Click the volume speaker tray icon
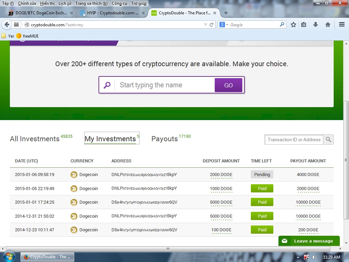This screenshot has width=349, height=262. pos(315,257)
